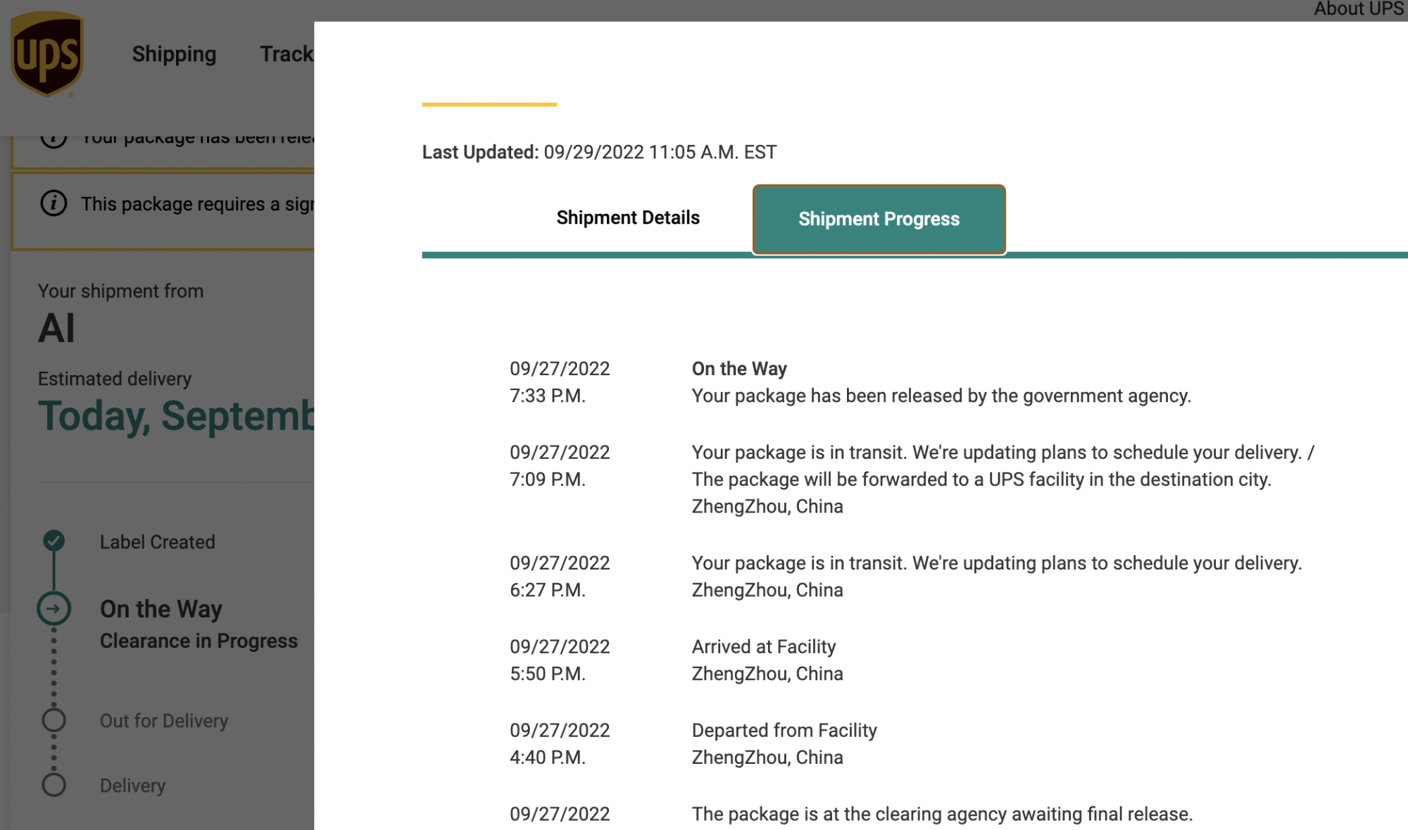The image size is (1408, 830).
Task: Click the On the Way status heading
Action: [x=161, y=609]
